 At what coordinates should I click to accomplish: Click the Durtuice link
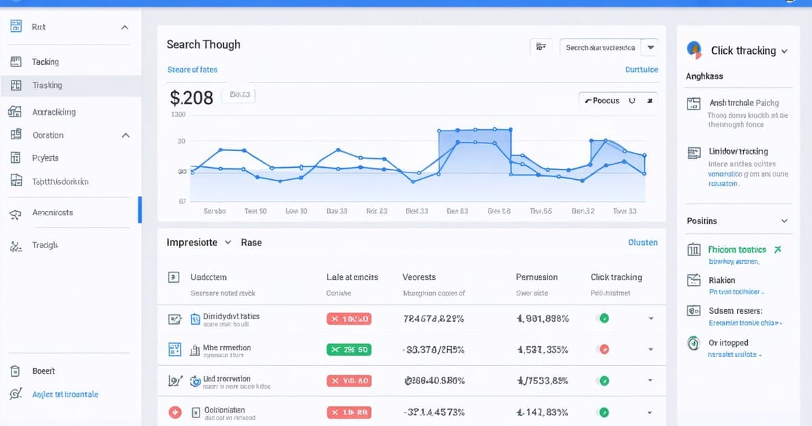(x=641, y=70)
